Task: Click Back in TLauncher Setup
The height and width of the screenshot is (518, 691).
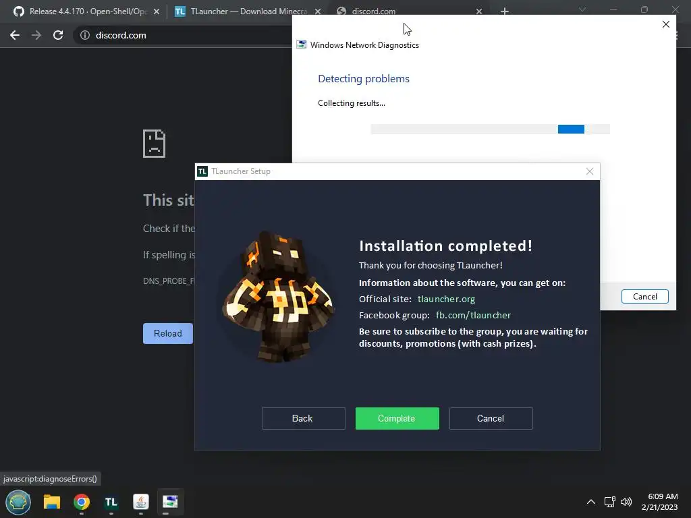Action: click(303, 418)
